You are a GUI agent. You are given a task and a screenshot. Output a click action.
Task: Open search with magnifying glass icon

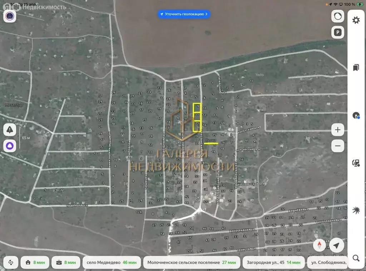coord(356,258)
